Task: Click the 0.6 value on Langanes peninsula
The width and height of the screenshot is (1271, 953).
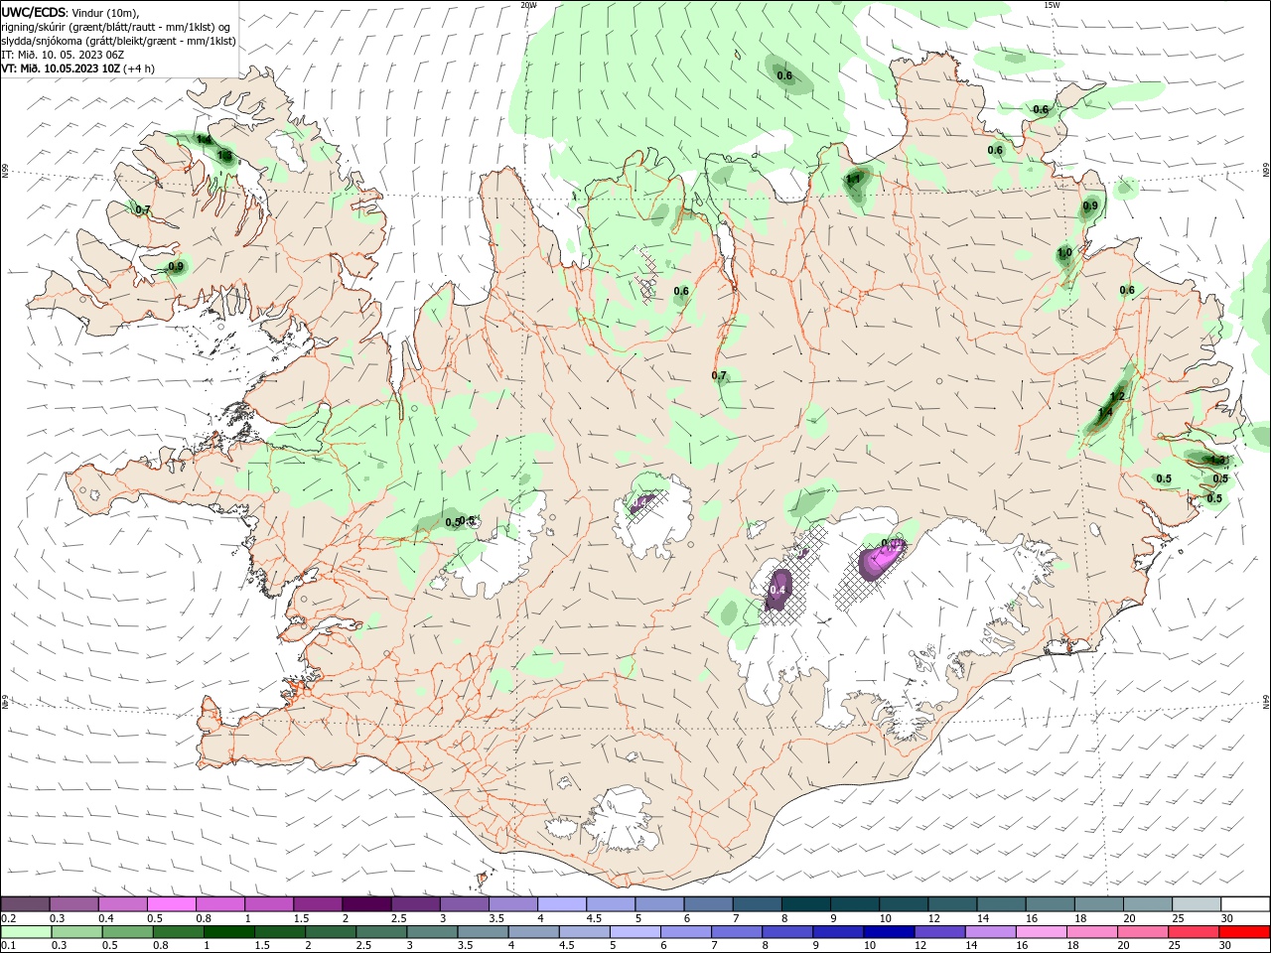Action: [x=1041, y=109]
